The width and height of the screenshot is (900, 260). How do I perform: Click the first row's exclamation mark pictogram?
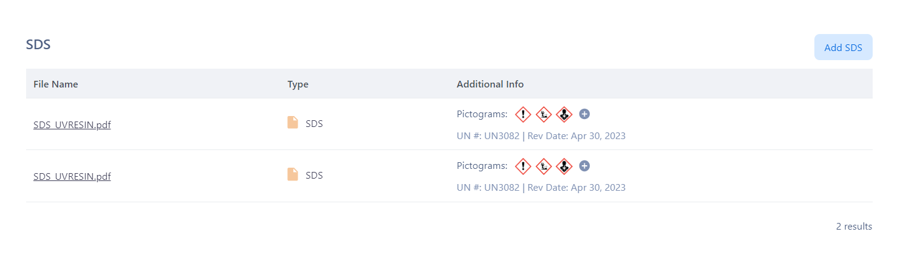click(523, 114)
